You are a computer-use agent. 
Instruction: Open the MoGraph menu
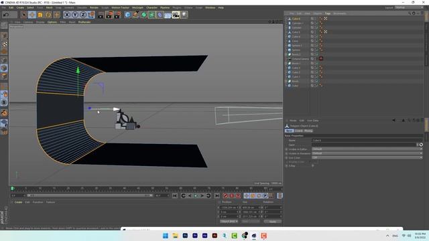[137, 7]
